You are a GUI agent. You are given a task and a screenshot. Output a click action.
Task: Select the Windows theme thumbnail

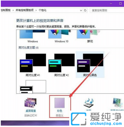point(32,34)
